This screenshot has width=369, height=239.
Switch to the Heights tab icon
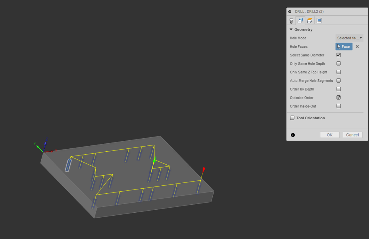point(310,21)
